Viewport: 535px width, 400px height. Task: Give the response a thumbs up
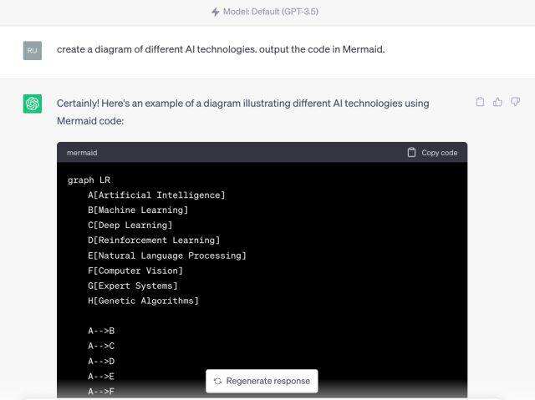pyautogui.click(x=497, y=102)
